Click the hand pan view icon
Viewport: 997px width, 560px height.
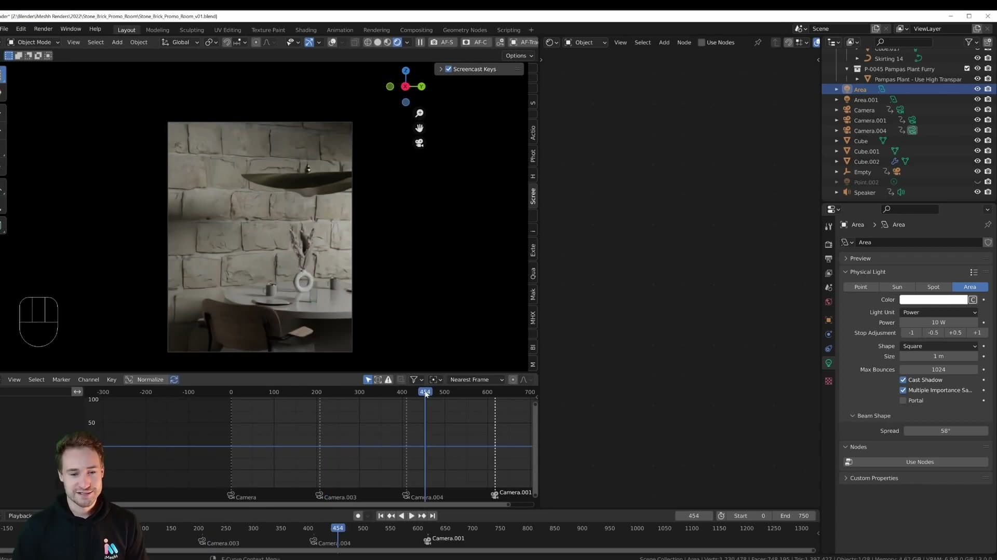(420, 128)
